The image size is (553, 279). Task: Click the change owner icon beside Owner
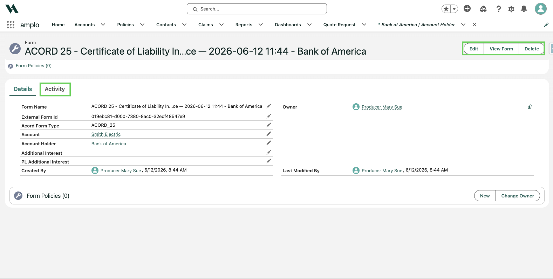pos(530,107)
